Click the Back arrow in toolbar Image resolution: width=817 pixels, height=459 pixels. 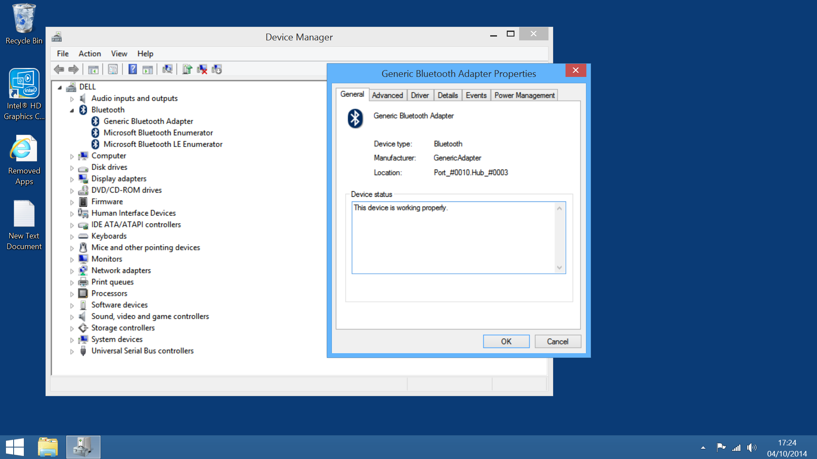pos(59,69)
